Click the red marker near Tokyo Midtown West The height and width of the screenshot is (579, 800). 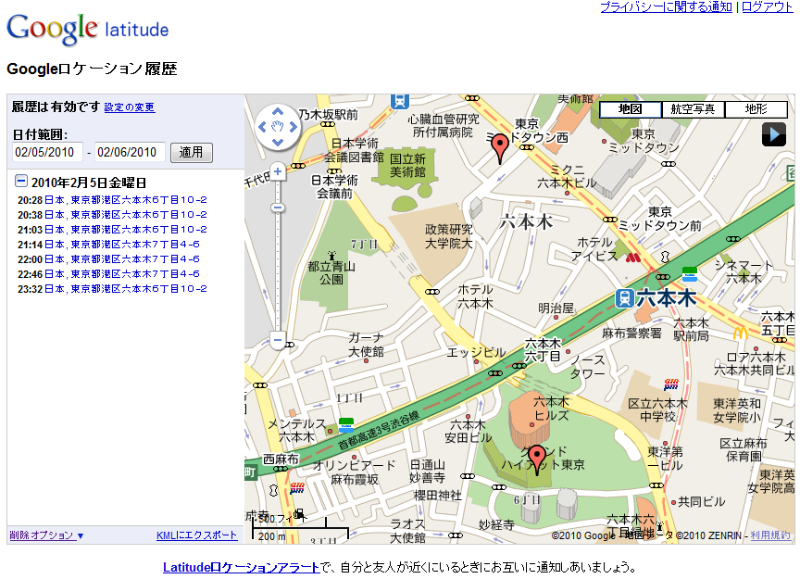click(500, 148)
